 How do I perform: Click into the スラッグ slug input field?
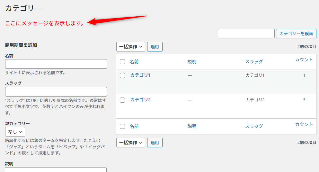(56, 92)
